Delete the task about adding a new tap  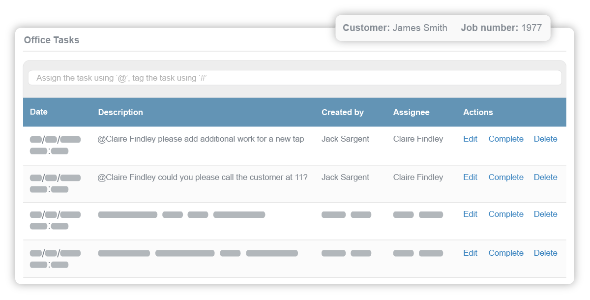(545, 139)
